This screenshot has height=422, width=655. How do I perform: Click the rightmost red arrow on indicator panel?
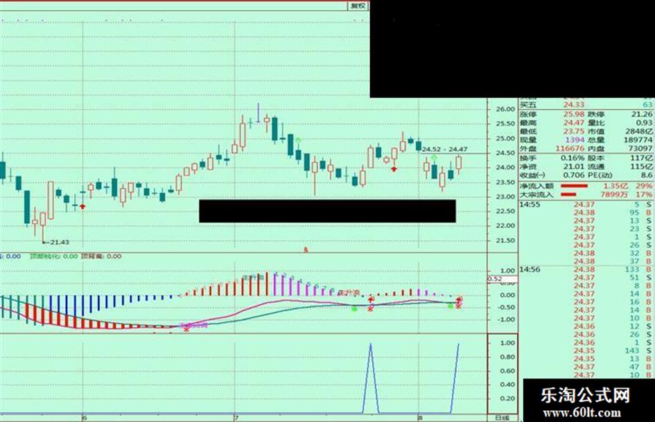[x=460, y=299]
